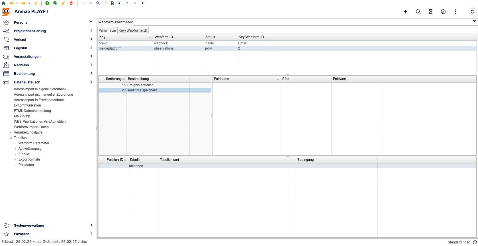Add a new record with green plus
478x246 pixels.
[47, 3]
